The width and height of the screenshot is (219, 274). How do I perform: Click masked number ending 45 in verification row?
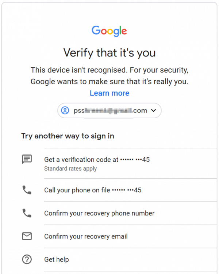click(135, 160)
